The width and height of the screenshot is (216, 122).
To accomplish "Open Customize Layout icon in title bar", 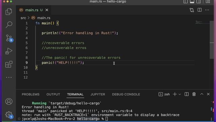I will (208, 1).
